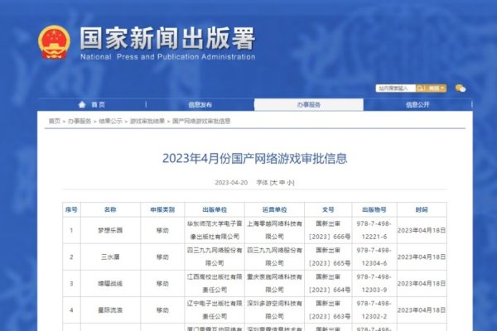Viewport: 497px width, 331px height.
Task: Click the 移动 category in row 4
Action: pyautogui.click(x=162, y=310)
